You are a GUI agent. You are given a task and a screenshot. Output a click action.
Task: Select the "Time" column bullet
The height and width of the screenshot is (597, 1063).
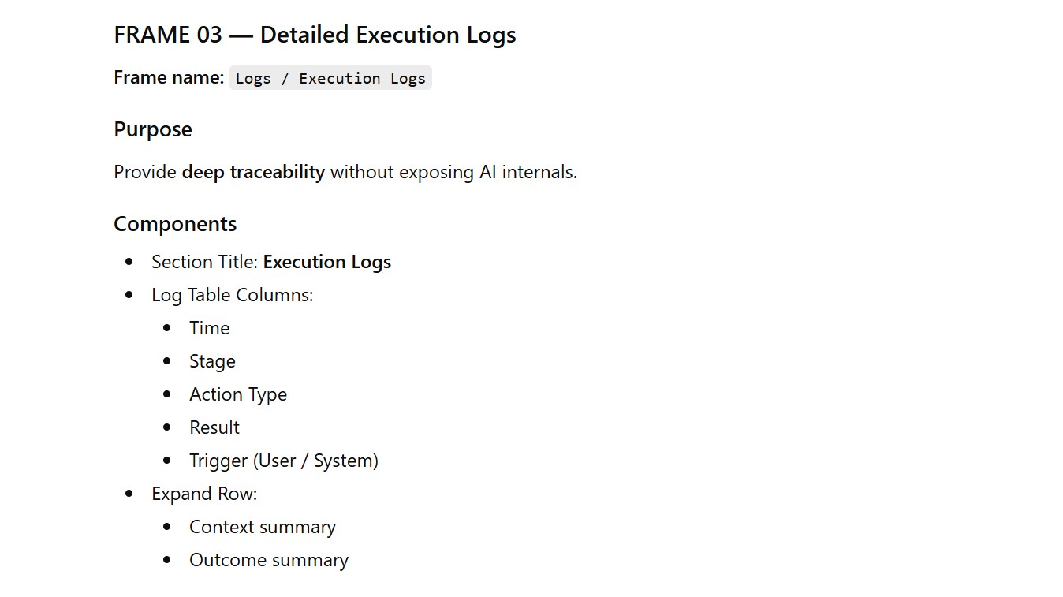coord(210,328)
